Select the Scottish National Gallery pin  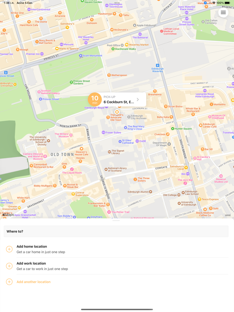39,92
